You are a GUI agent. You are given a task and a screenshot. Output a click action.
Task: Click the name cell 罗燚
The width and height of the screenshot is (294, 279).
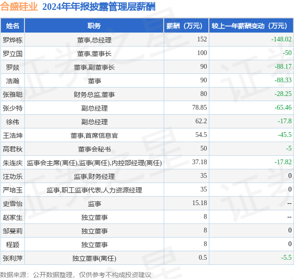point(13,67)
